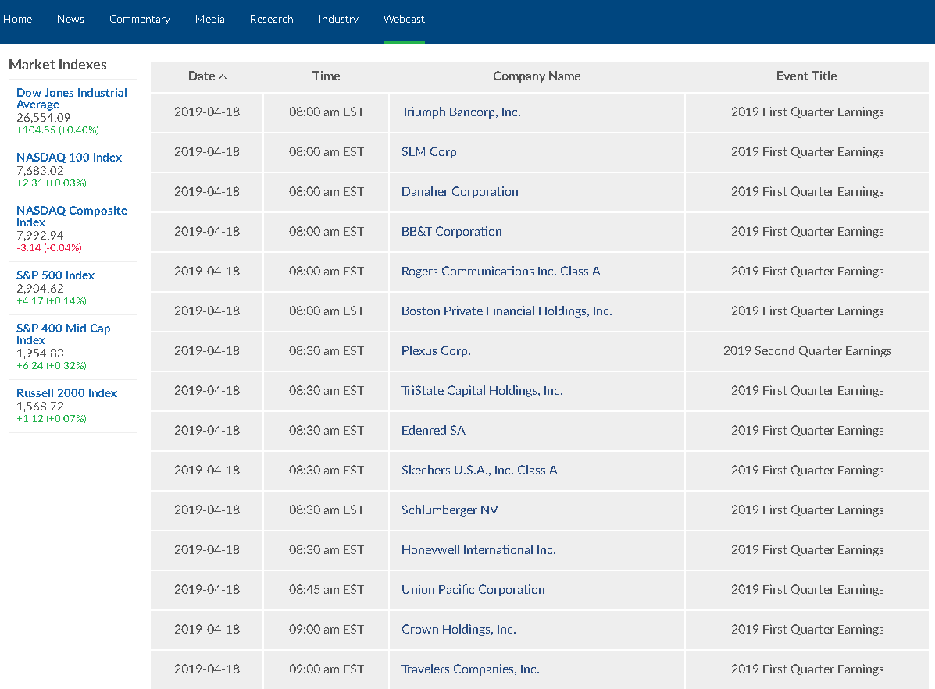
Task: Click event title in Skechers row
Action: 808,471
